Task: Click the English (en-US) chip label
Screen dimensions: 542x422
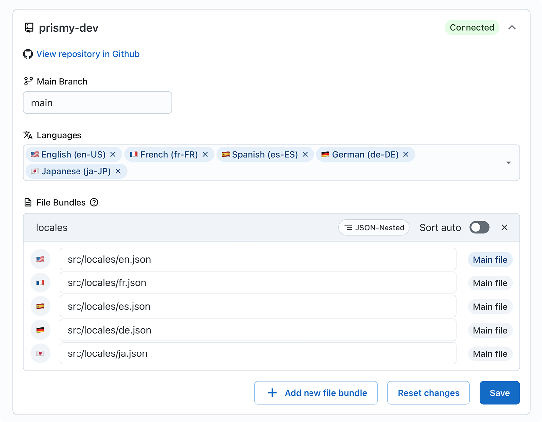Action: coord(74,155)
